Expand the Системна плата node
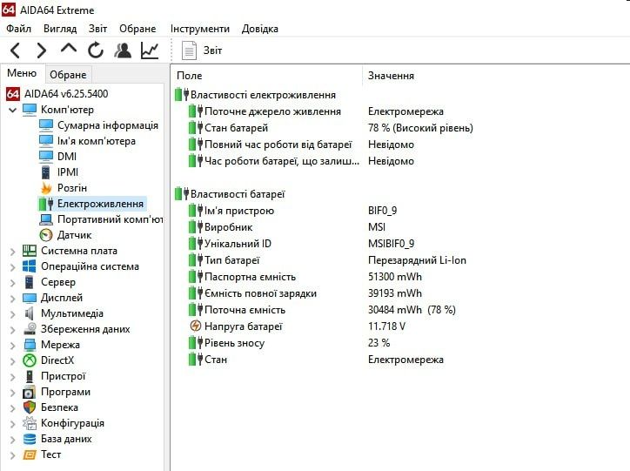The width and height of the screenshot is (630, 471). pos(12,252)
